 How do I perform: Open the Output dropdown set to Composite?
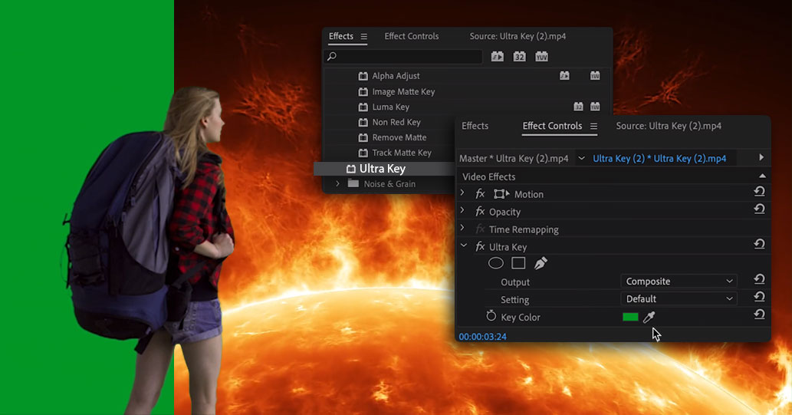pyautogui.click(x=678, y=282)
